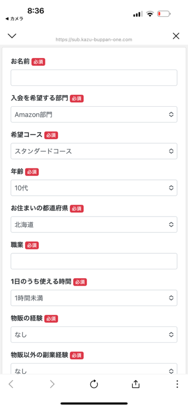Tap the Wi-Fi icon in the status bar
Viewport: 188px width, 408px height.
pyautogui.click(x=150, y=14)
